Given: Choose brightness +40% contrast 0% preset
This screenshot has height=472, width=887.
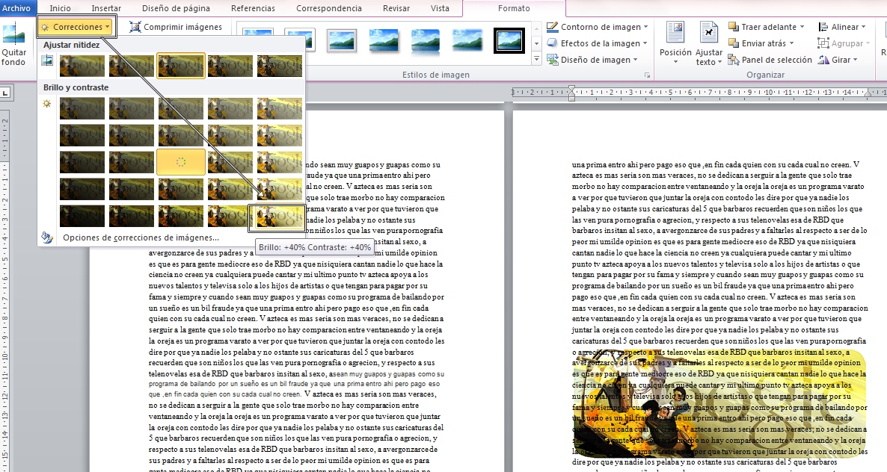Looking at the screenshot, I should (x=280, y=163).
